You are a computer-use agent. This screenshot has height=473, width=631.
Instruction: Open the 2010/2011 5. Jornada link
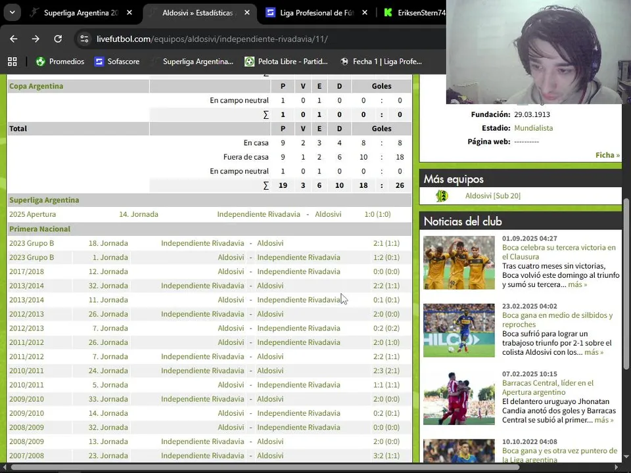110,385
